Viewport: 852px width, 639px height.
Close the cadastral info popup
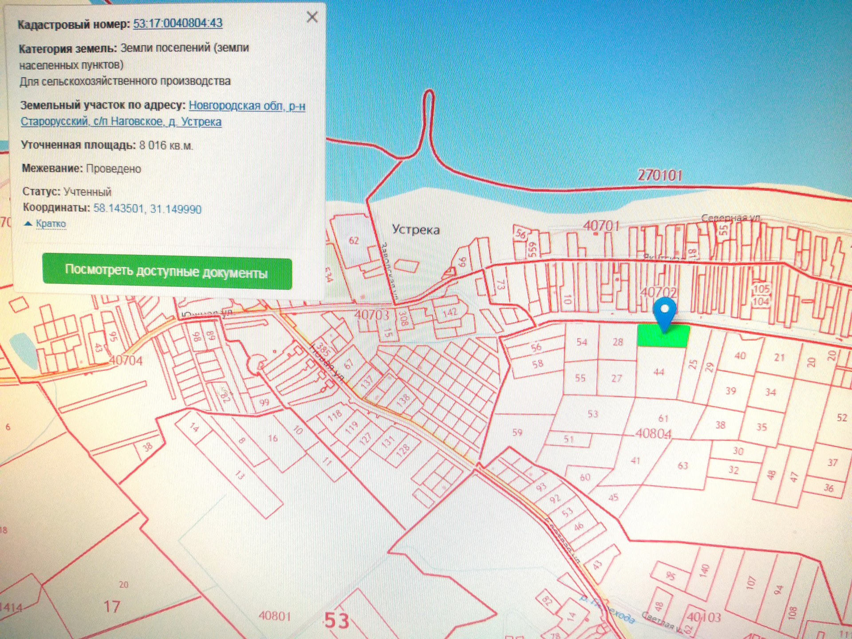coord(312,17)
